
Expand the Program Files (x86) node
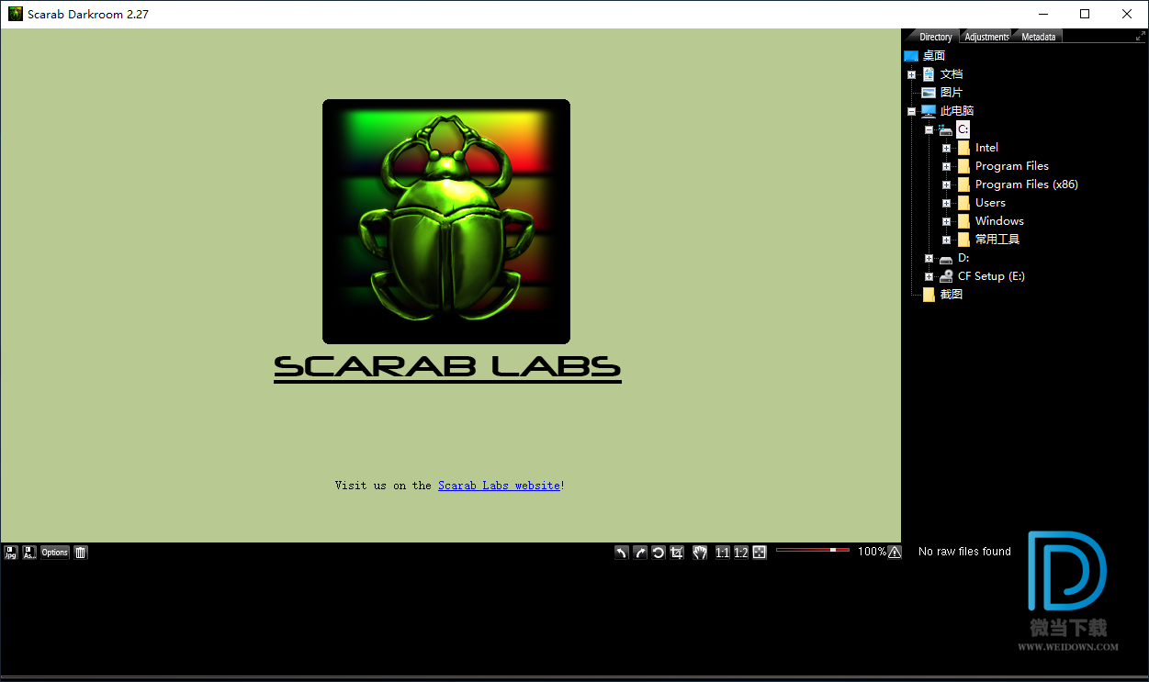(946, 184)
